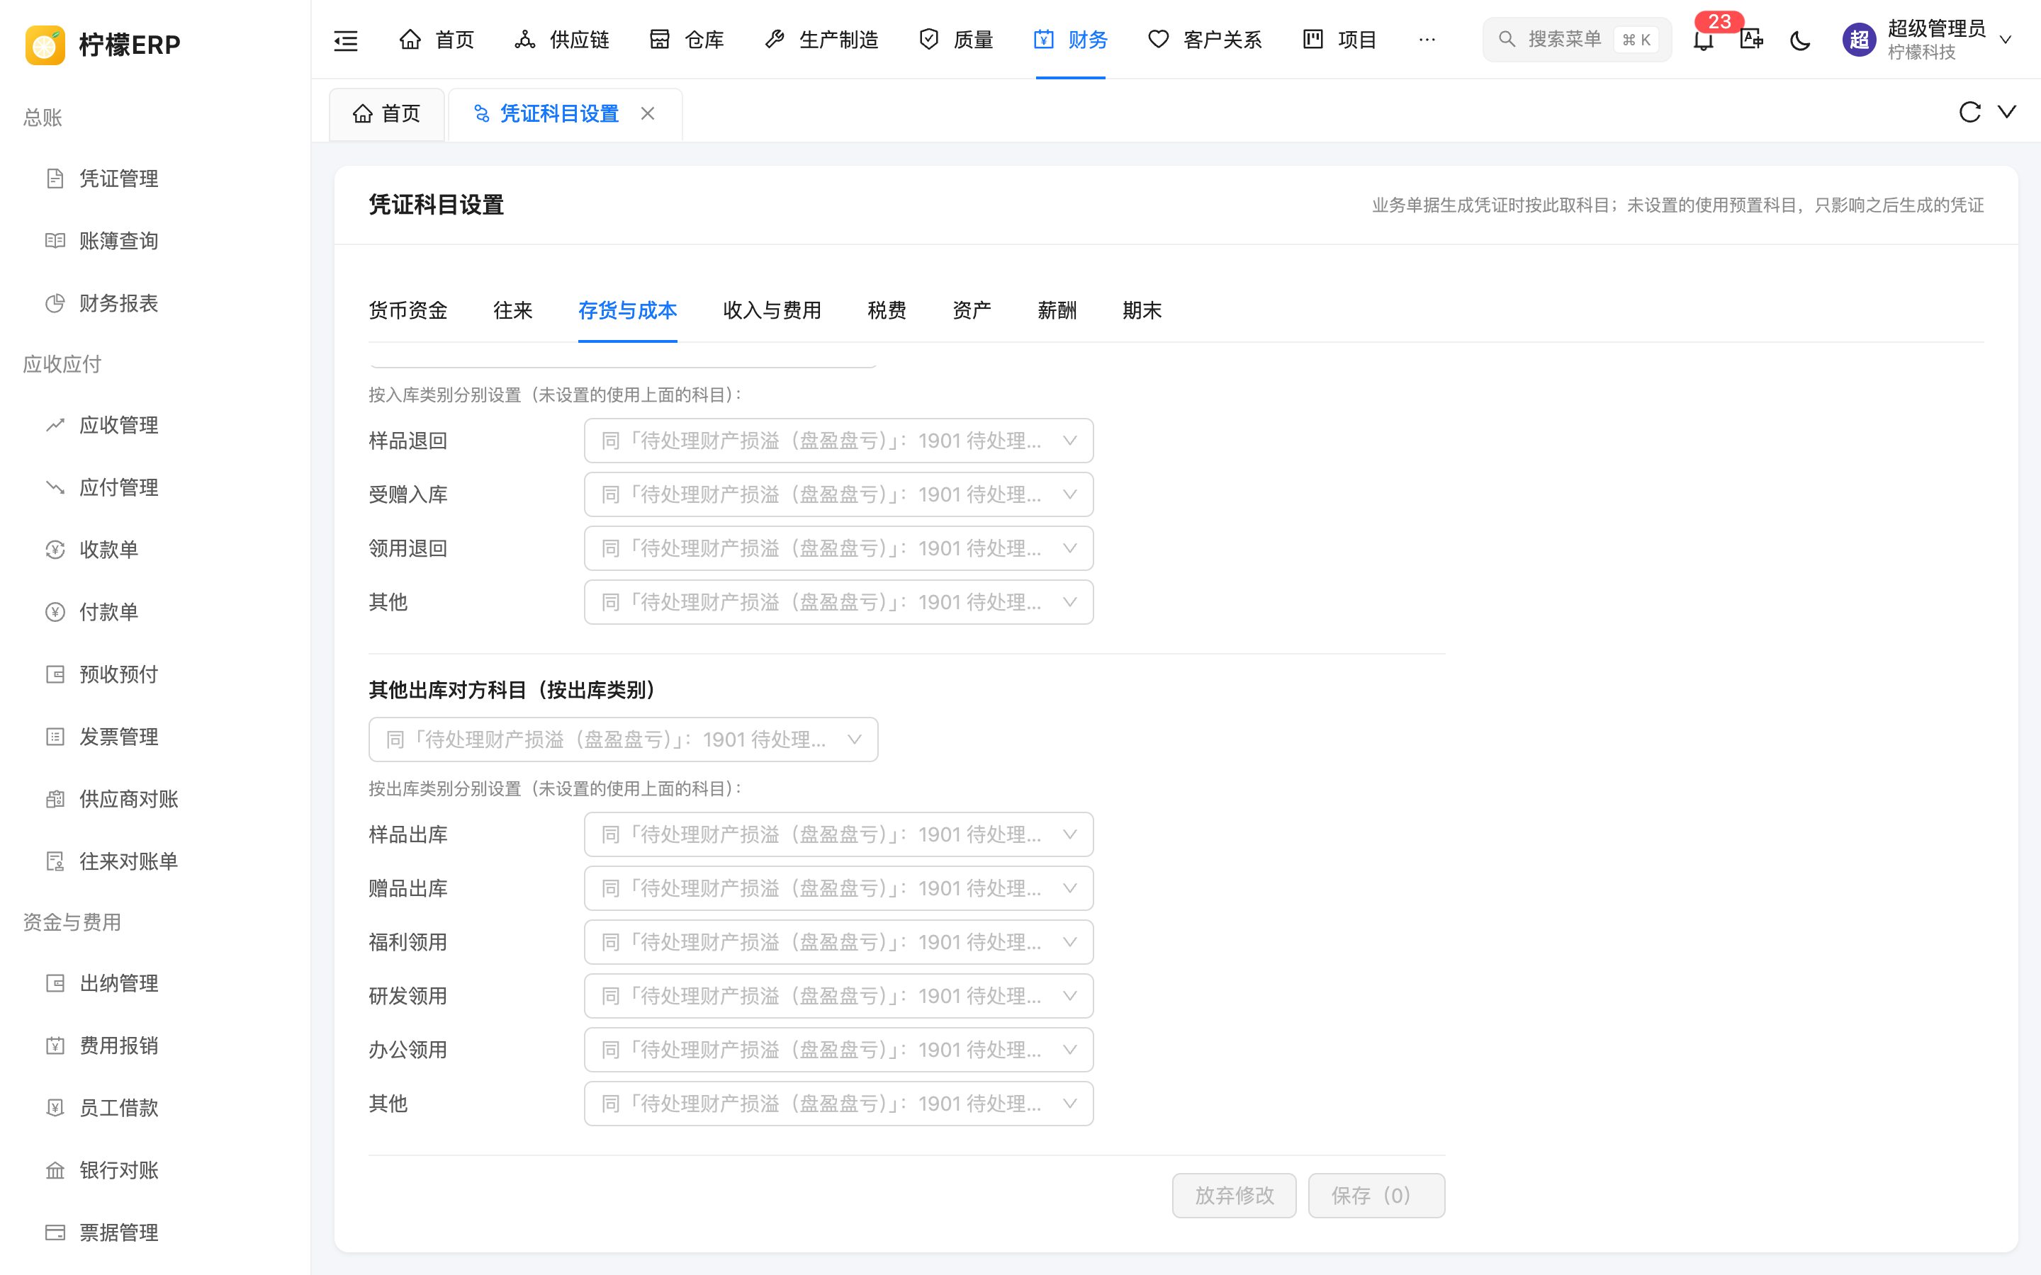This screenshot has width=2041, height=1275.
Task: Open 银行对账 in sidebar
Action: pos(119,1170)
